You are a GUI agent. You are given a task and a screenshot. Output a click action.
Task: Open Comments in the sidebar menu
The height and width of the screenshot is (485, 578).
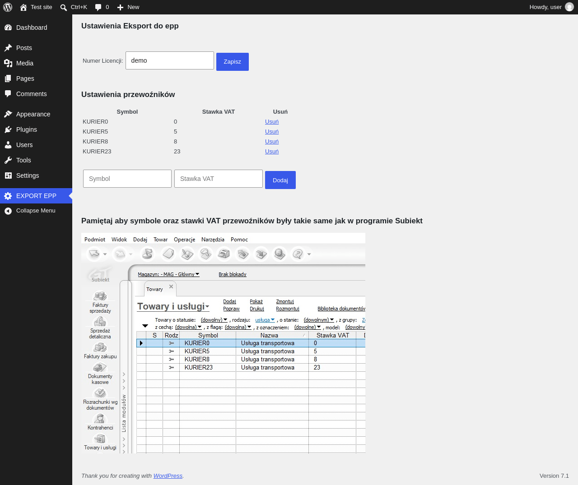click(36, 94)
